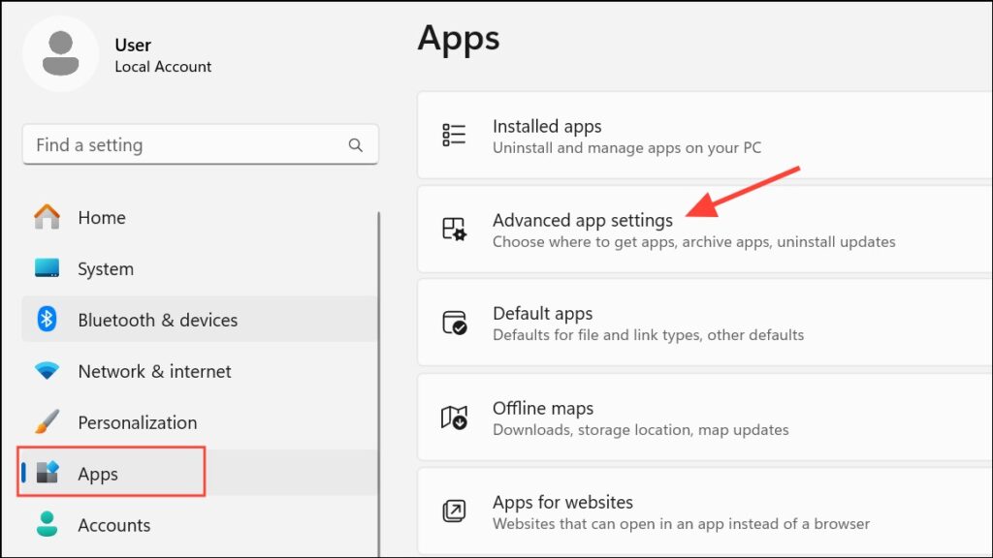Click the magnifier search icon

pos(355,145)
